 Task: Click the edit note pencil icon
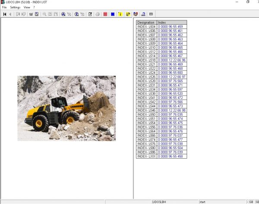[x=90, y=14]
